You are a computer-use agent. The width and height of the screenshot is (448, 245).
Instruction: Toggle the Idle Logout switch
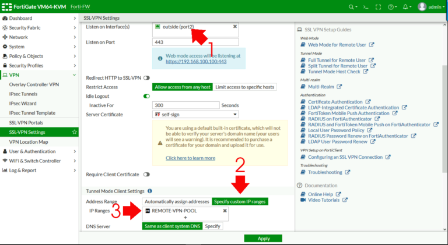point(146,96)
